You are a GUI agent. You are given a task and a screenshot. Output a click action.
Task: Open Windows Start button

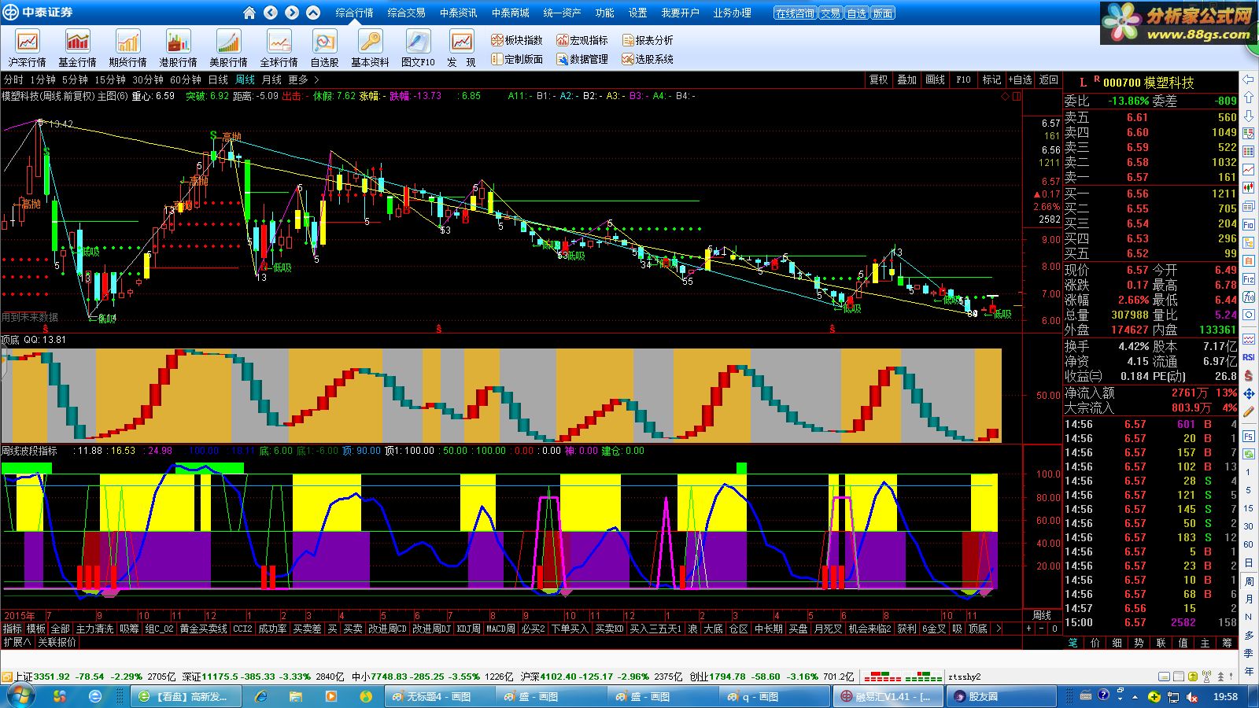tap(19, 696)
